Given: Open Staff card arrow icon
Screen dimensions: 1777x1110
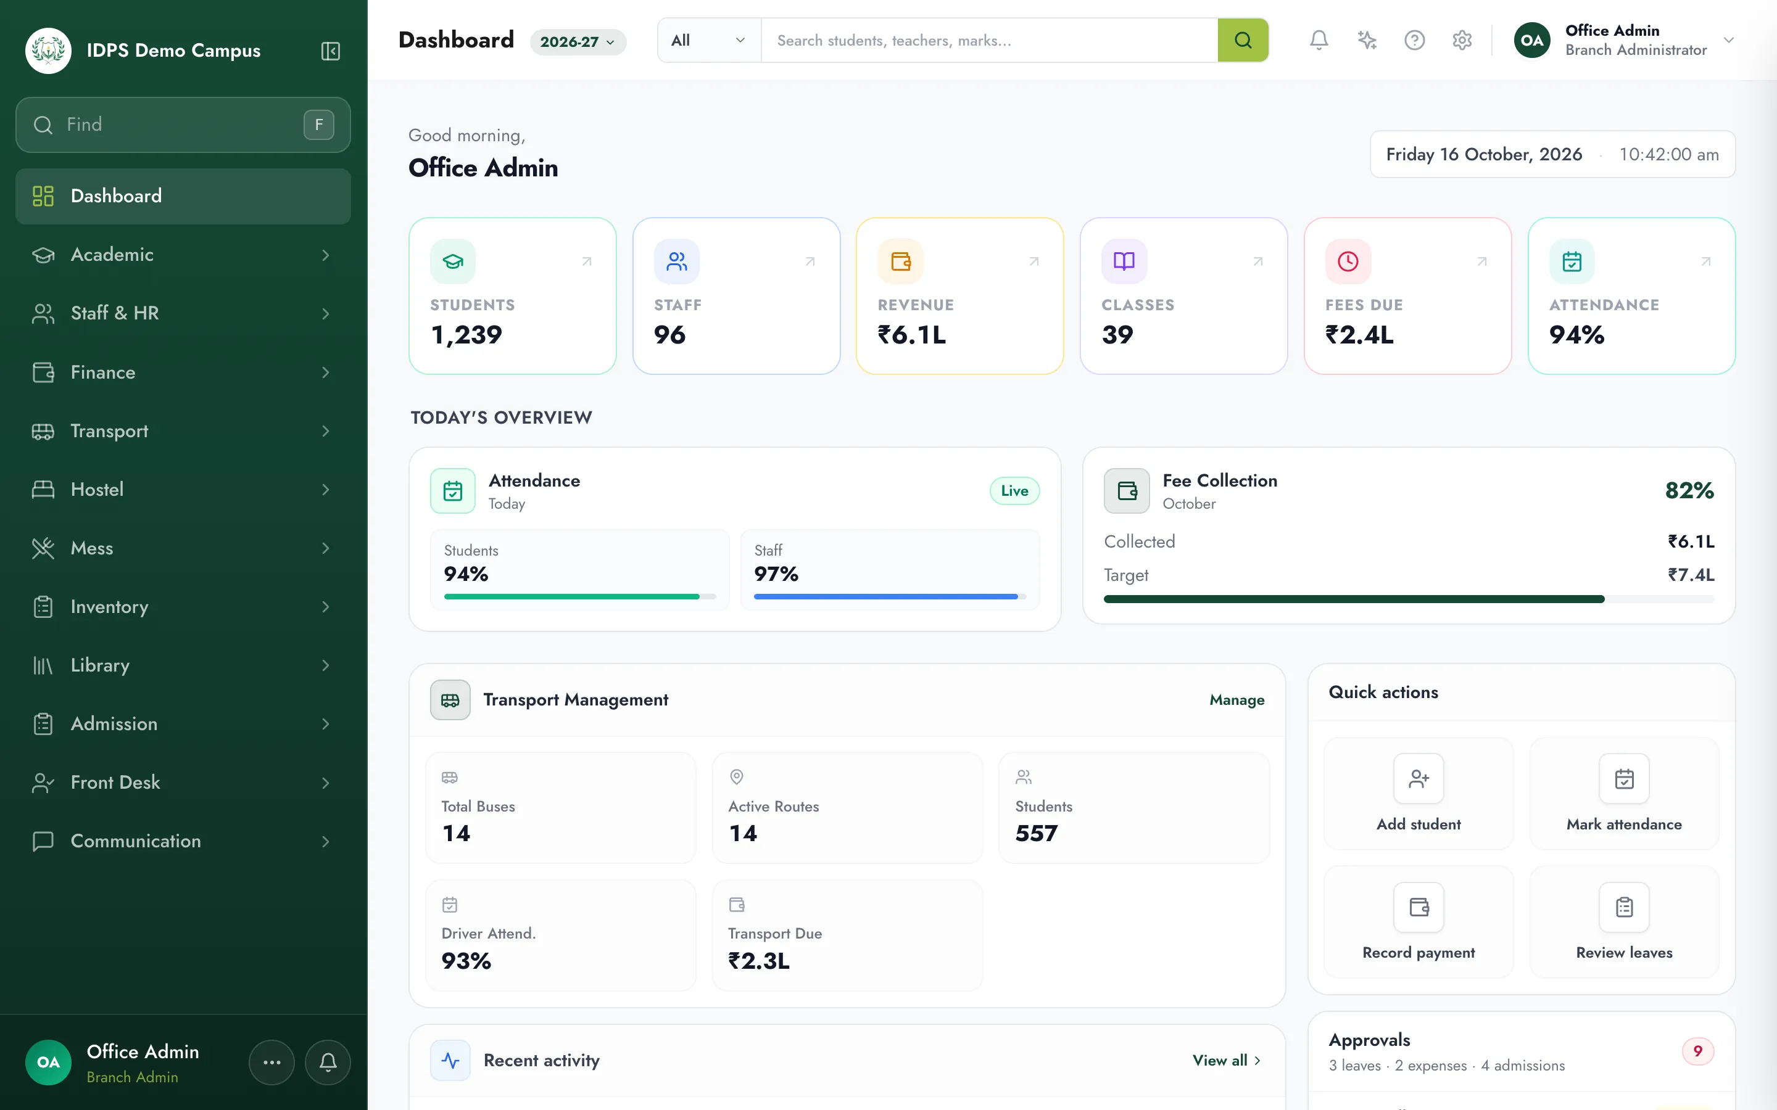Looking at the screenshot, I should pyautogui.click(x=810, y=261).
